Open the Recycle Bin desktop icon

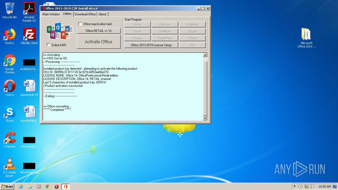click(x=10, y=11)
